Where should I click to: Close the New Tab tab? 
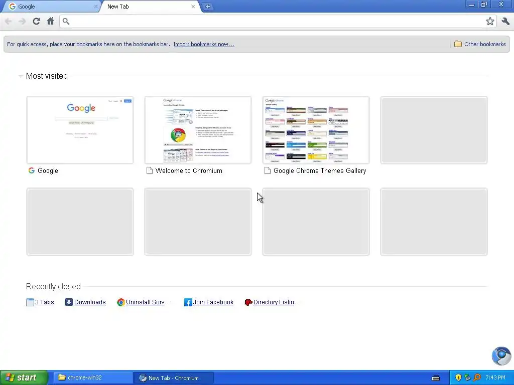(193, 7)
